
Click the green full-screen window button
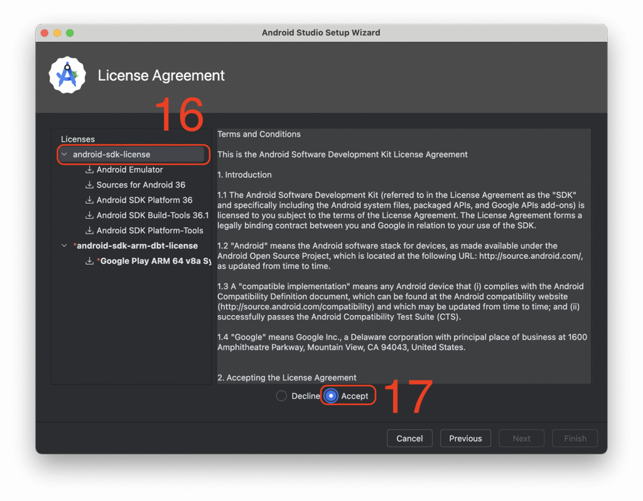click(70, 33)
